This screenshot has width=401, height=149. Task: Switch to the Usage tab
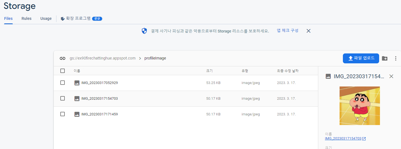[46, 18]
